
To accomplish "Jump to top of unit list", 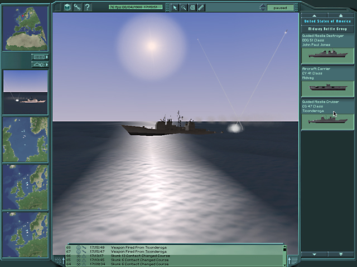I will 341,16.
